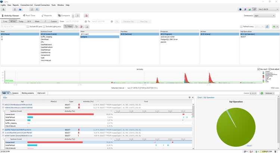Select DataFileRead in the System Event list
The image size is (280, 153).
click(45, 50)
